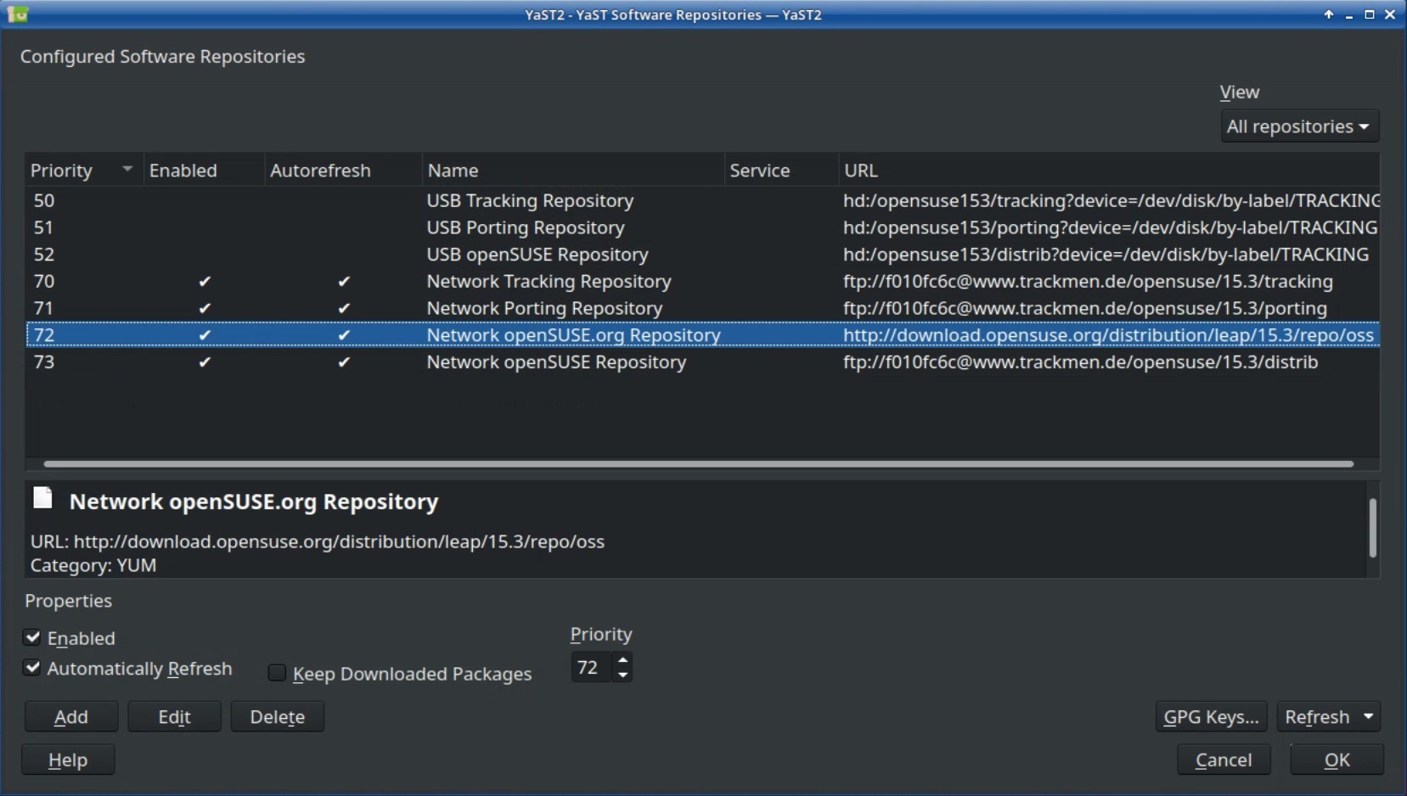This screenshot has height=796, width=1407.
Task: Disable Automatically Refresh
Action: [x=32, y=669]
